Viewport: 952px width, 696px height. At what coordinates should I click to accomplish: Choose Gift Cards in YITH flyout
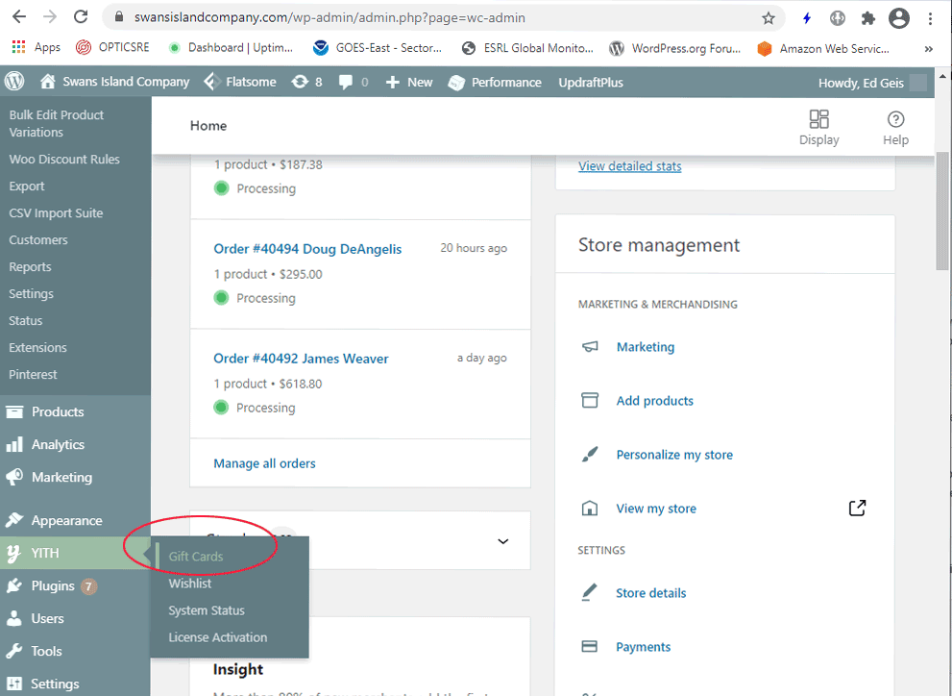pos(196,557)
